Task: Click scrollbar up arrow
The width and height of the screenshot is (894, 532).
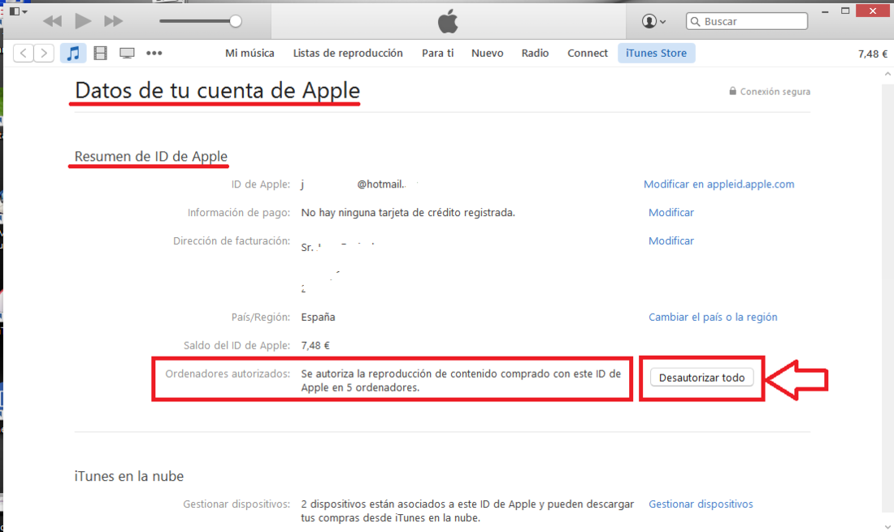Action: click(x=887, y=75)
